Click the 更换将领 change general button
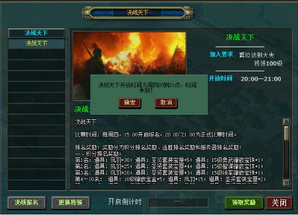The image size is (298, 215). 70,203
